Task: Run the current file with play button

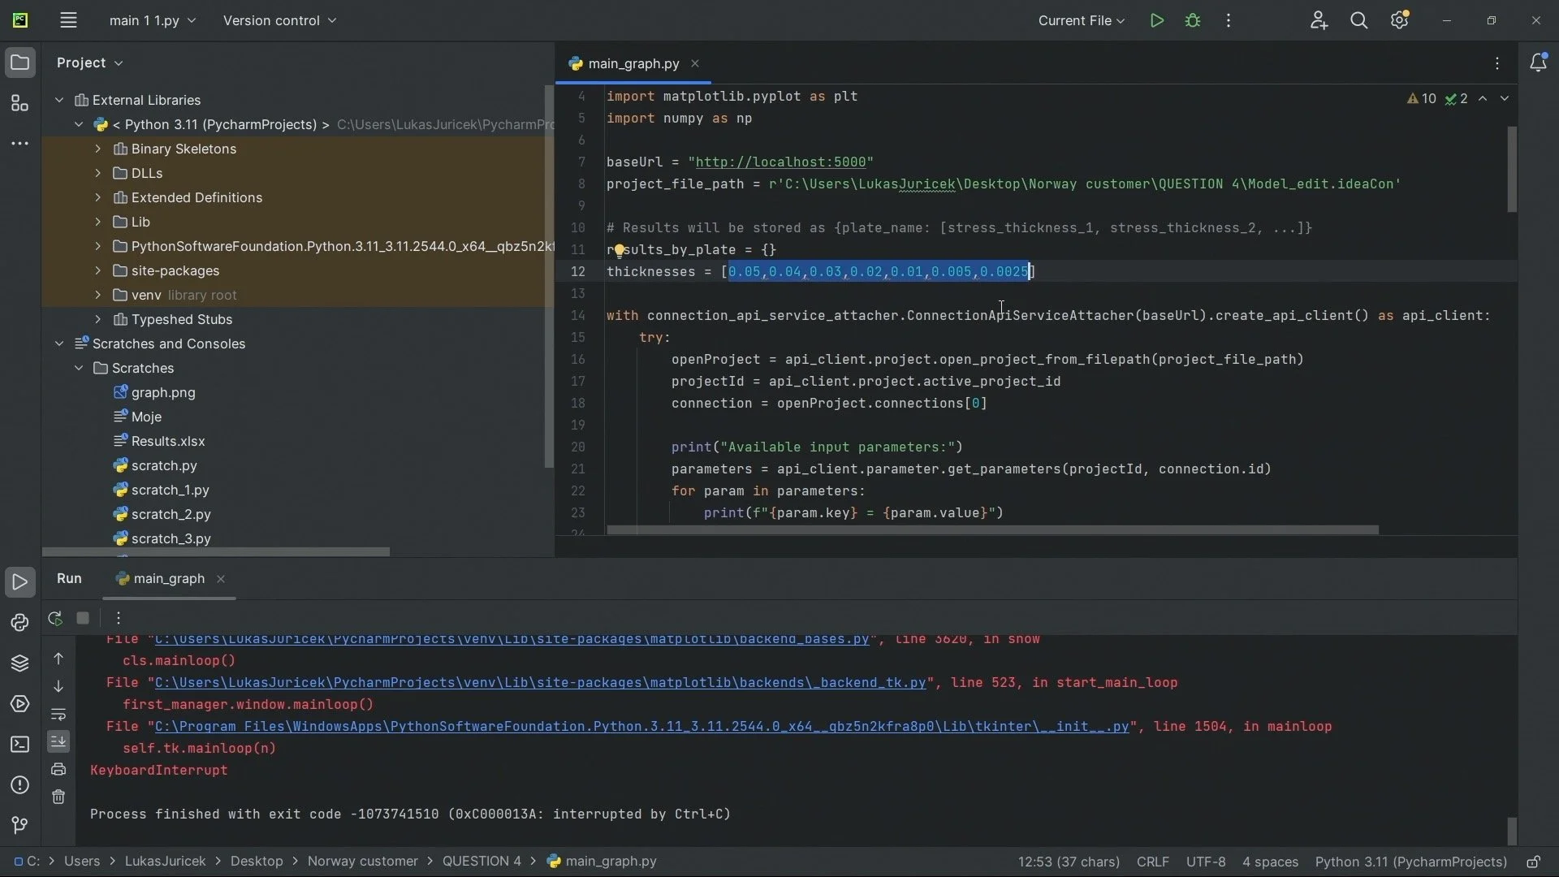Action: coord(1157,21)
